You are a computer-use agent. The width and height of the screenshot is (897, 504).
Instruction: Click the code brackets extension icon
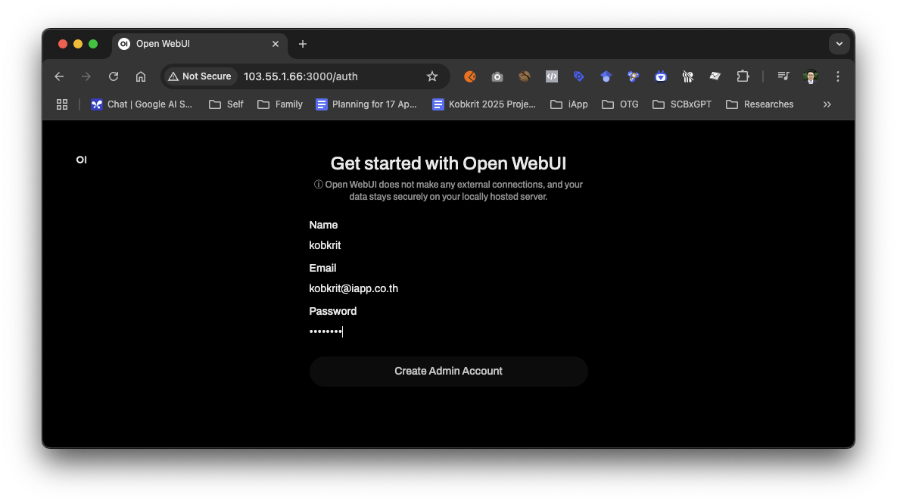coord(552,76)
